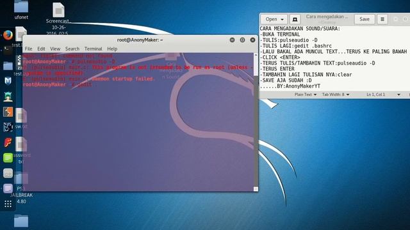410x230 pixels.
Task: Create new document in gedit header
Action: tap(295, 19)
